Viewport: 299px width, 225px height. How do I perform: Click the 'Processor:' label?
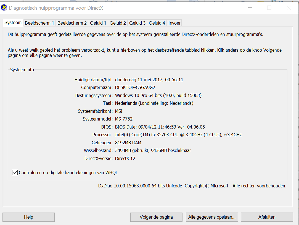tap(103, 135)
